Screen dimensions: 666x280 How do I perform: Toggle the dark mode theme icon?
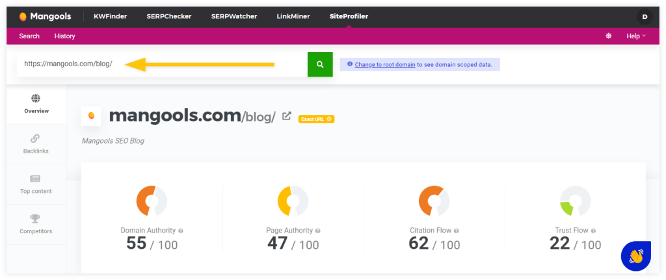(x=608, y=36)
